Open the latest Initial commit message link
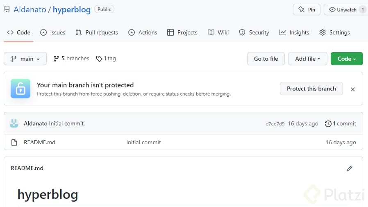The image size is (368, 207). [x=66, y=123]
